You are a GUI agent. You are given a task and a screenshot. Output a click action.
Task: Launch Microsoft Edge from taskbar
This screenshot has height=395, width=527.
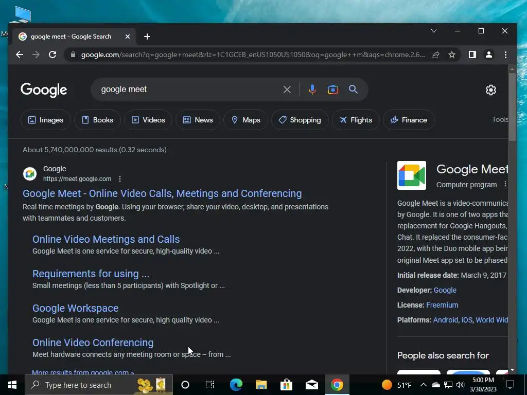coord(236,385)
